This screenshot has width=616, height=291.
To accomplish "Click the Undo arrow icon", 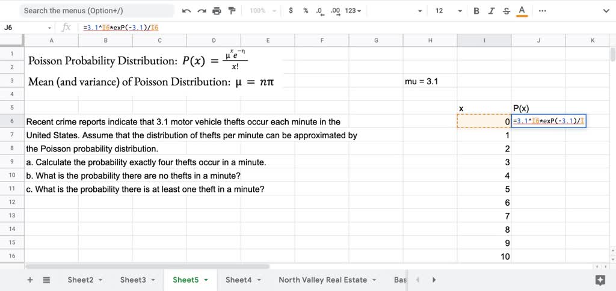I will click(186, 11).
